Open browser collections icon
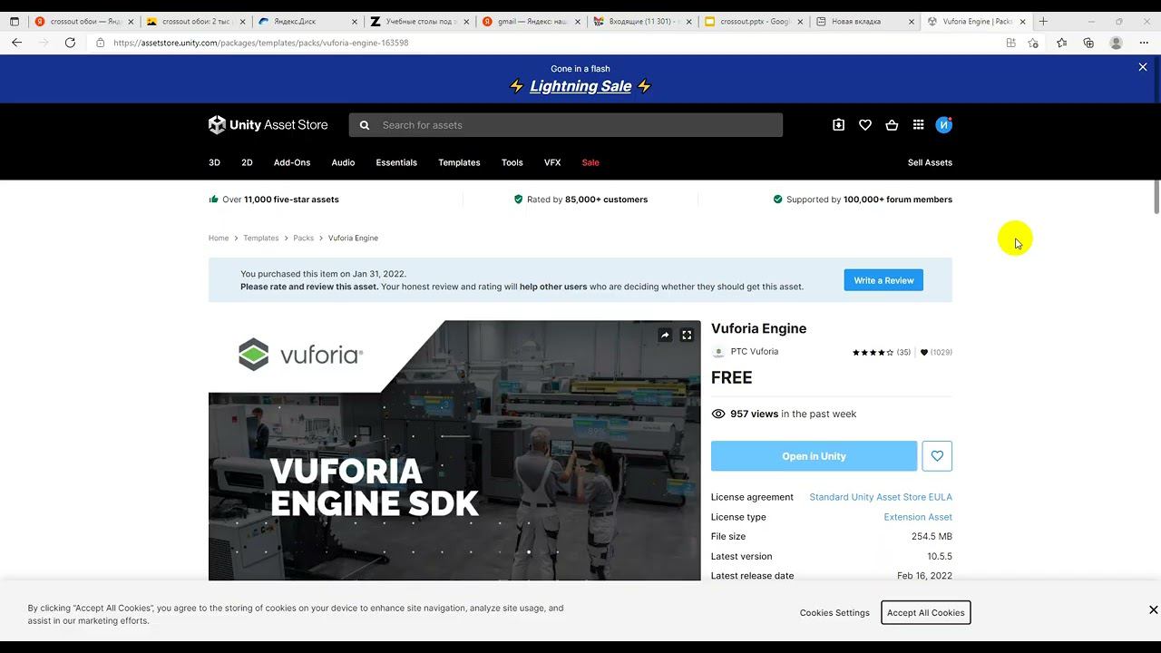 1088,43
